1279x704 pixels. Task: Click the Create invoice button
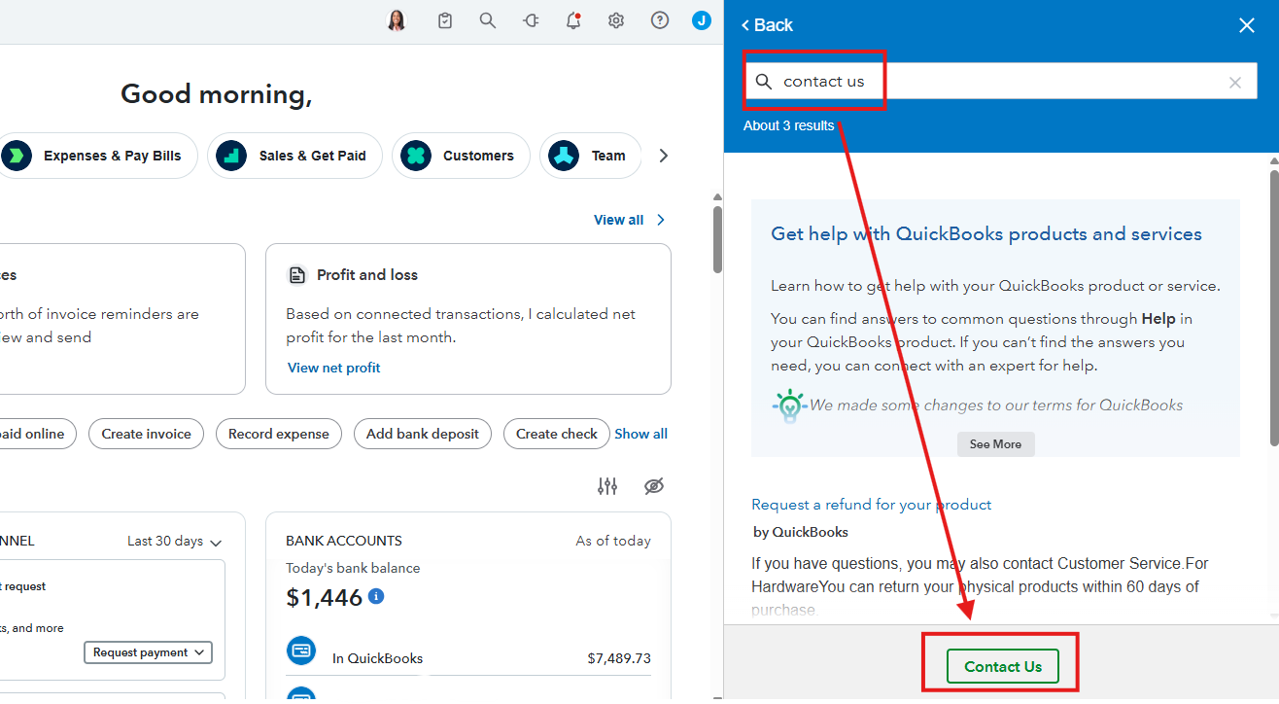tap(147, 434)
